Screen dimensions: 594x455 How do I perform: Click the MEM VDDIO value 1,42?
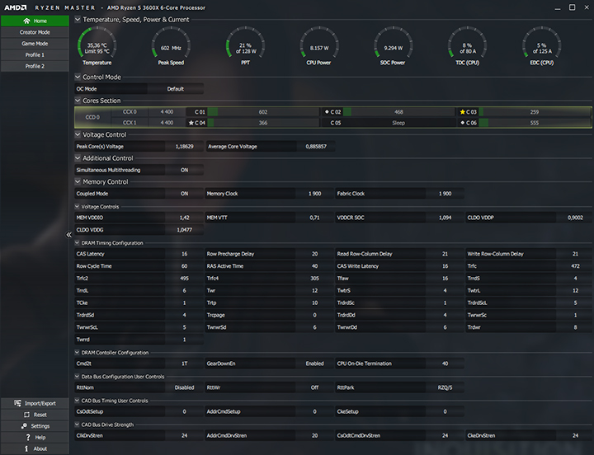(x=185, y=218)
